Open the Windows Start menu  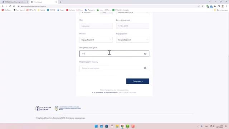click(x=96, y=126)
